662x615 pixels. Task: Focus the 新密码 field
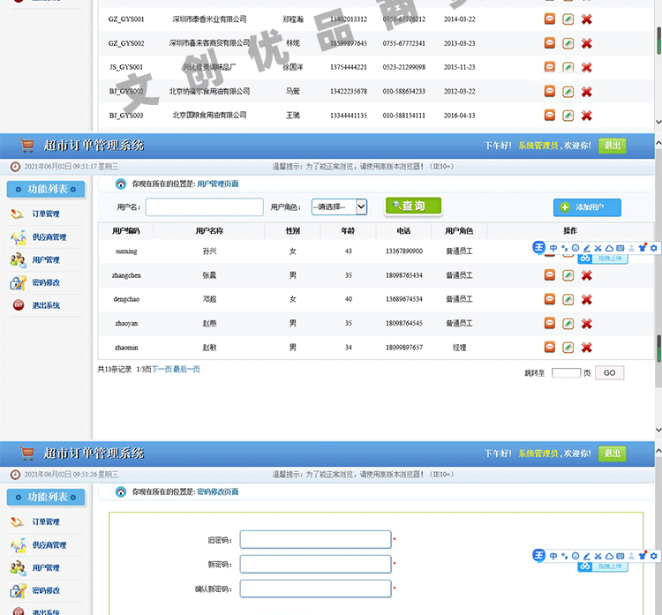click(315, 564)
